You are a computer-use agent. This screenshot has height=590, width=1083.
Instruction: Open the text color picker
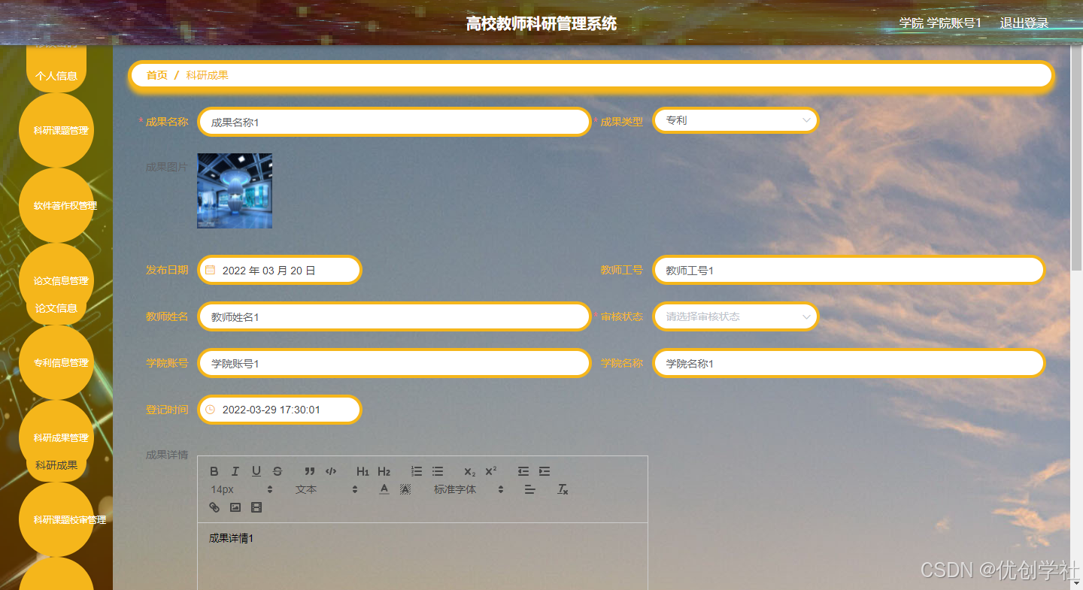(x=384, y=489)
